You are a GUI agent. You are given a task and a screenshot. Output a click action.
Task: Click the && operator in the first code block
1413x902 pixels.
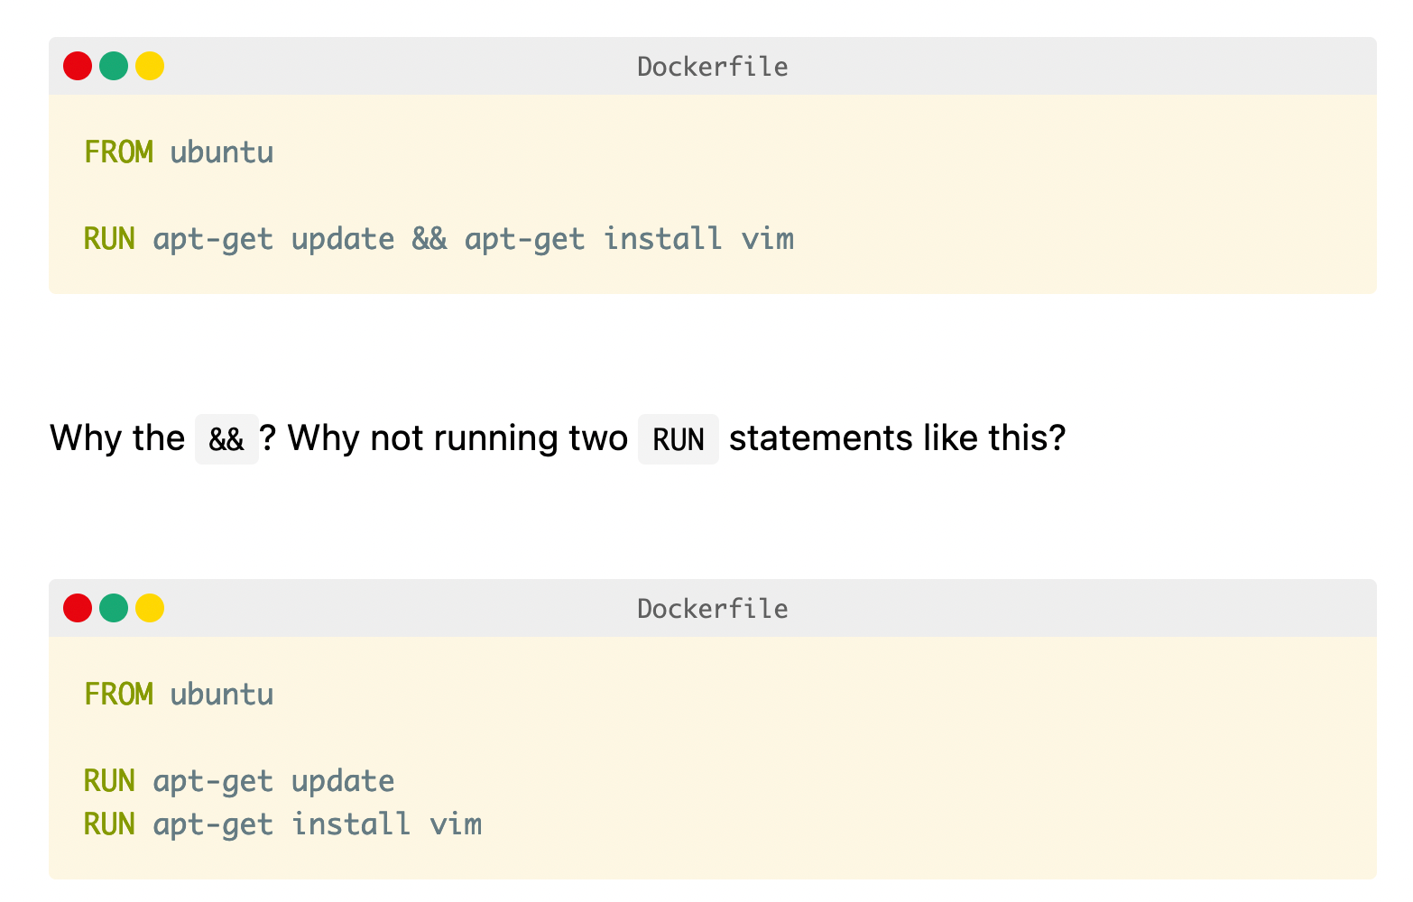click(x=429, y=239)
